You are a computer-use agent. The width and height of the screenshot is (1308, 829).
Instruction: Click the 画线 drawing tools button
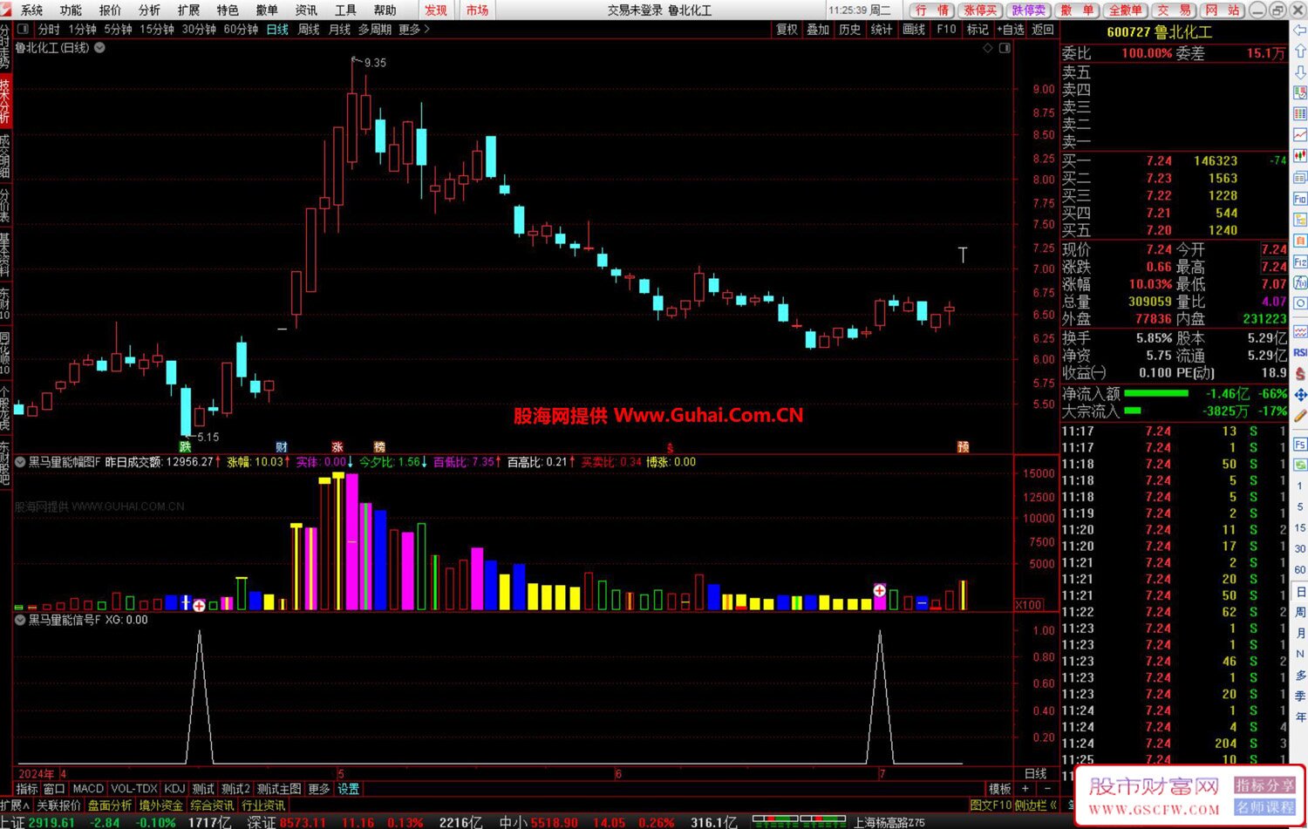(914, 30)
